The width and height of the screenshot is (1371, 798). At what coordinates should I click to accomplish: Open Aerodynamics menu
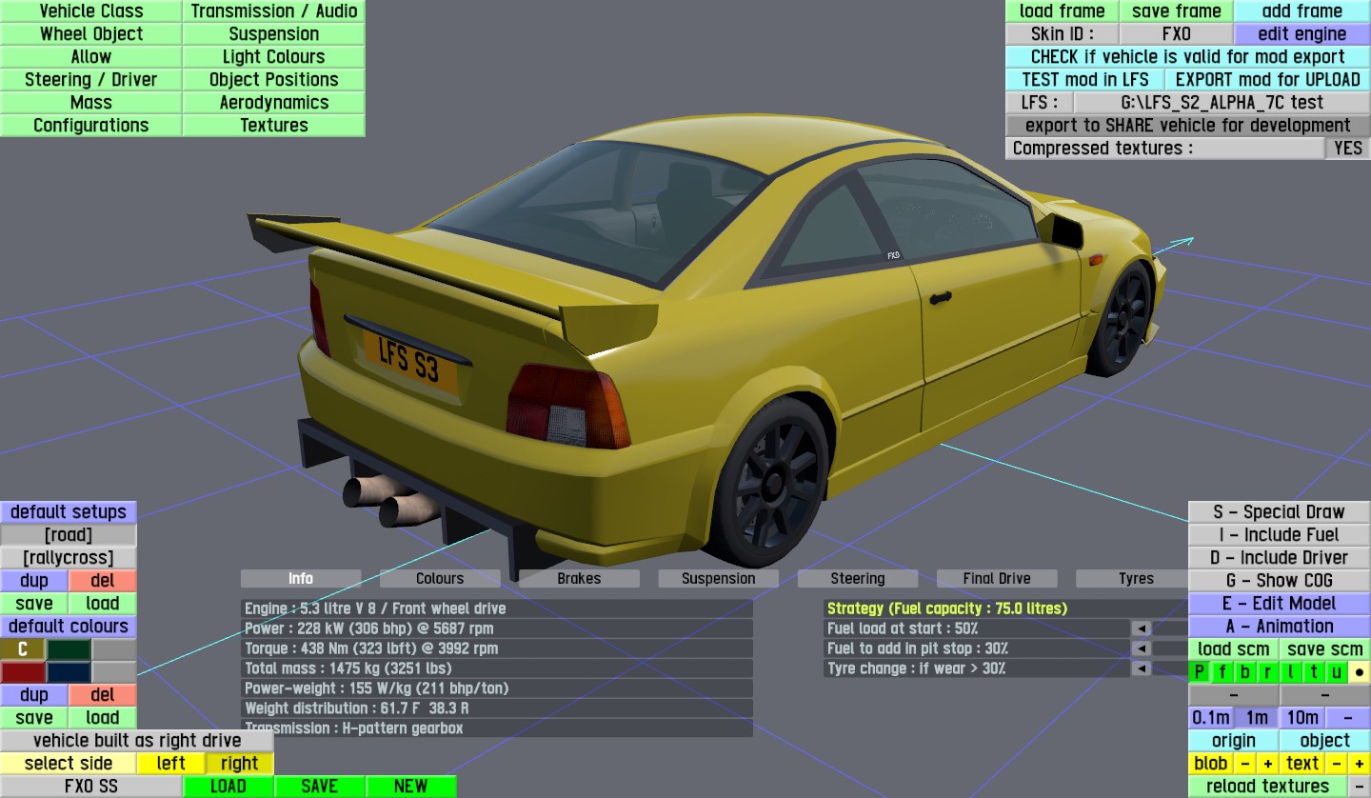pos(274,103)
